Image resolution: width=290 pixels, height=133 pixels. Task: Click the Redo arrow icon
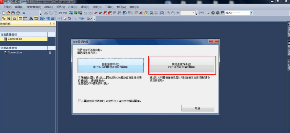click(65, 13)
